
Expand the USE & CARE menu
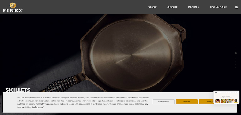click(219, 7)
